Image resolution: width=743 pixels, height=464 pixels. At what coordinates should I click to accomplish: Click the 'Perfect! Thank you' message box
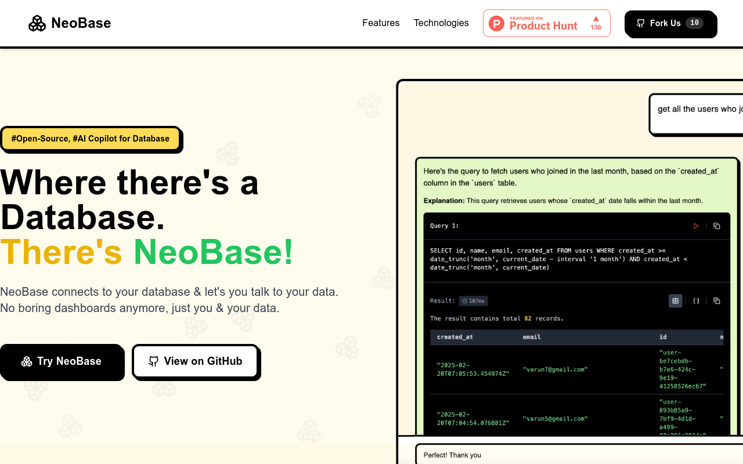pyautogui.click(x=579, y=454)
